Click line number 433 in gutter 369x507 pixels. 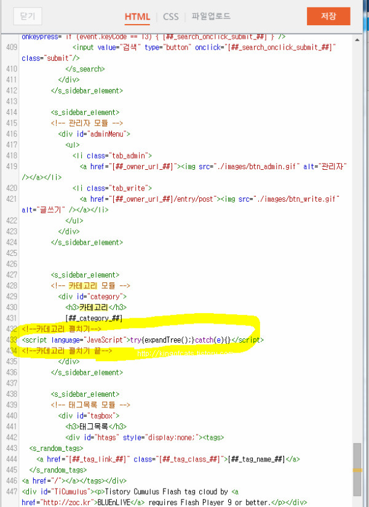(x=12, y=340)
